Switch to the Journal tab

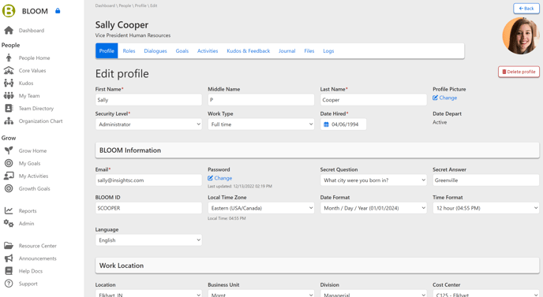(287, 51)
